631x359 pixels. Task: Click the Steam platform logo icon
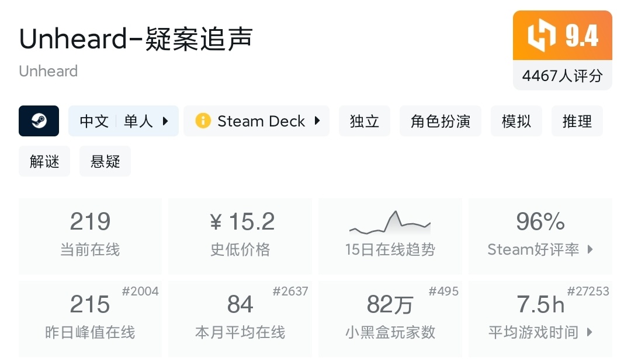[39, 121]
